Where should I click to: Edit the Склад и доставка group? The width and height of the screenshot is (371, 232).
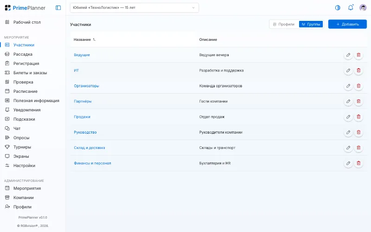(348, 148)
